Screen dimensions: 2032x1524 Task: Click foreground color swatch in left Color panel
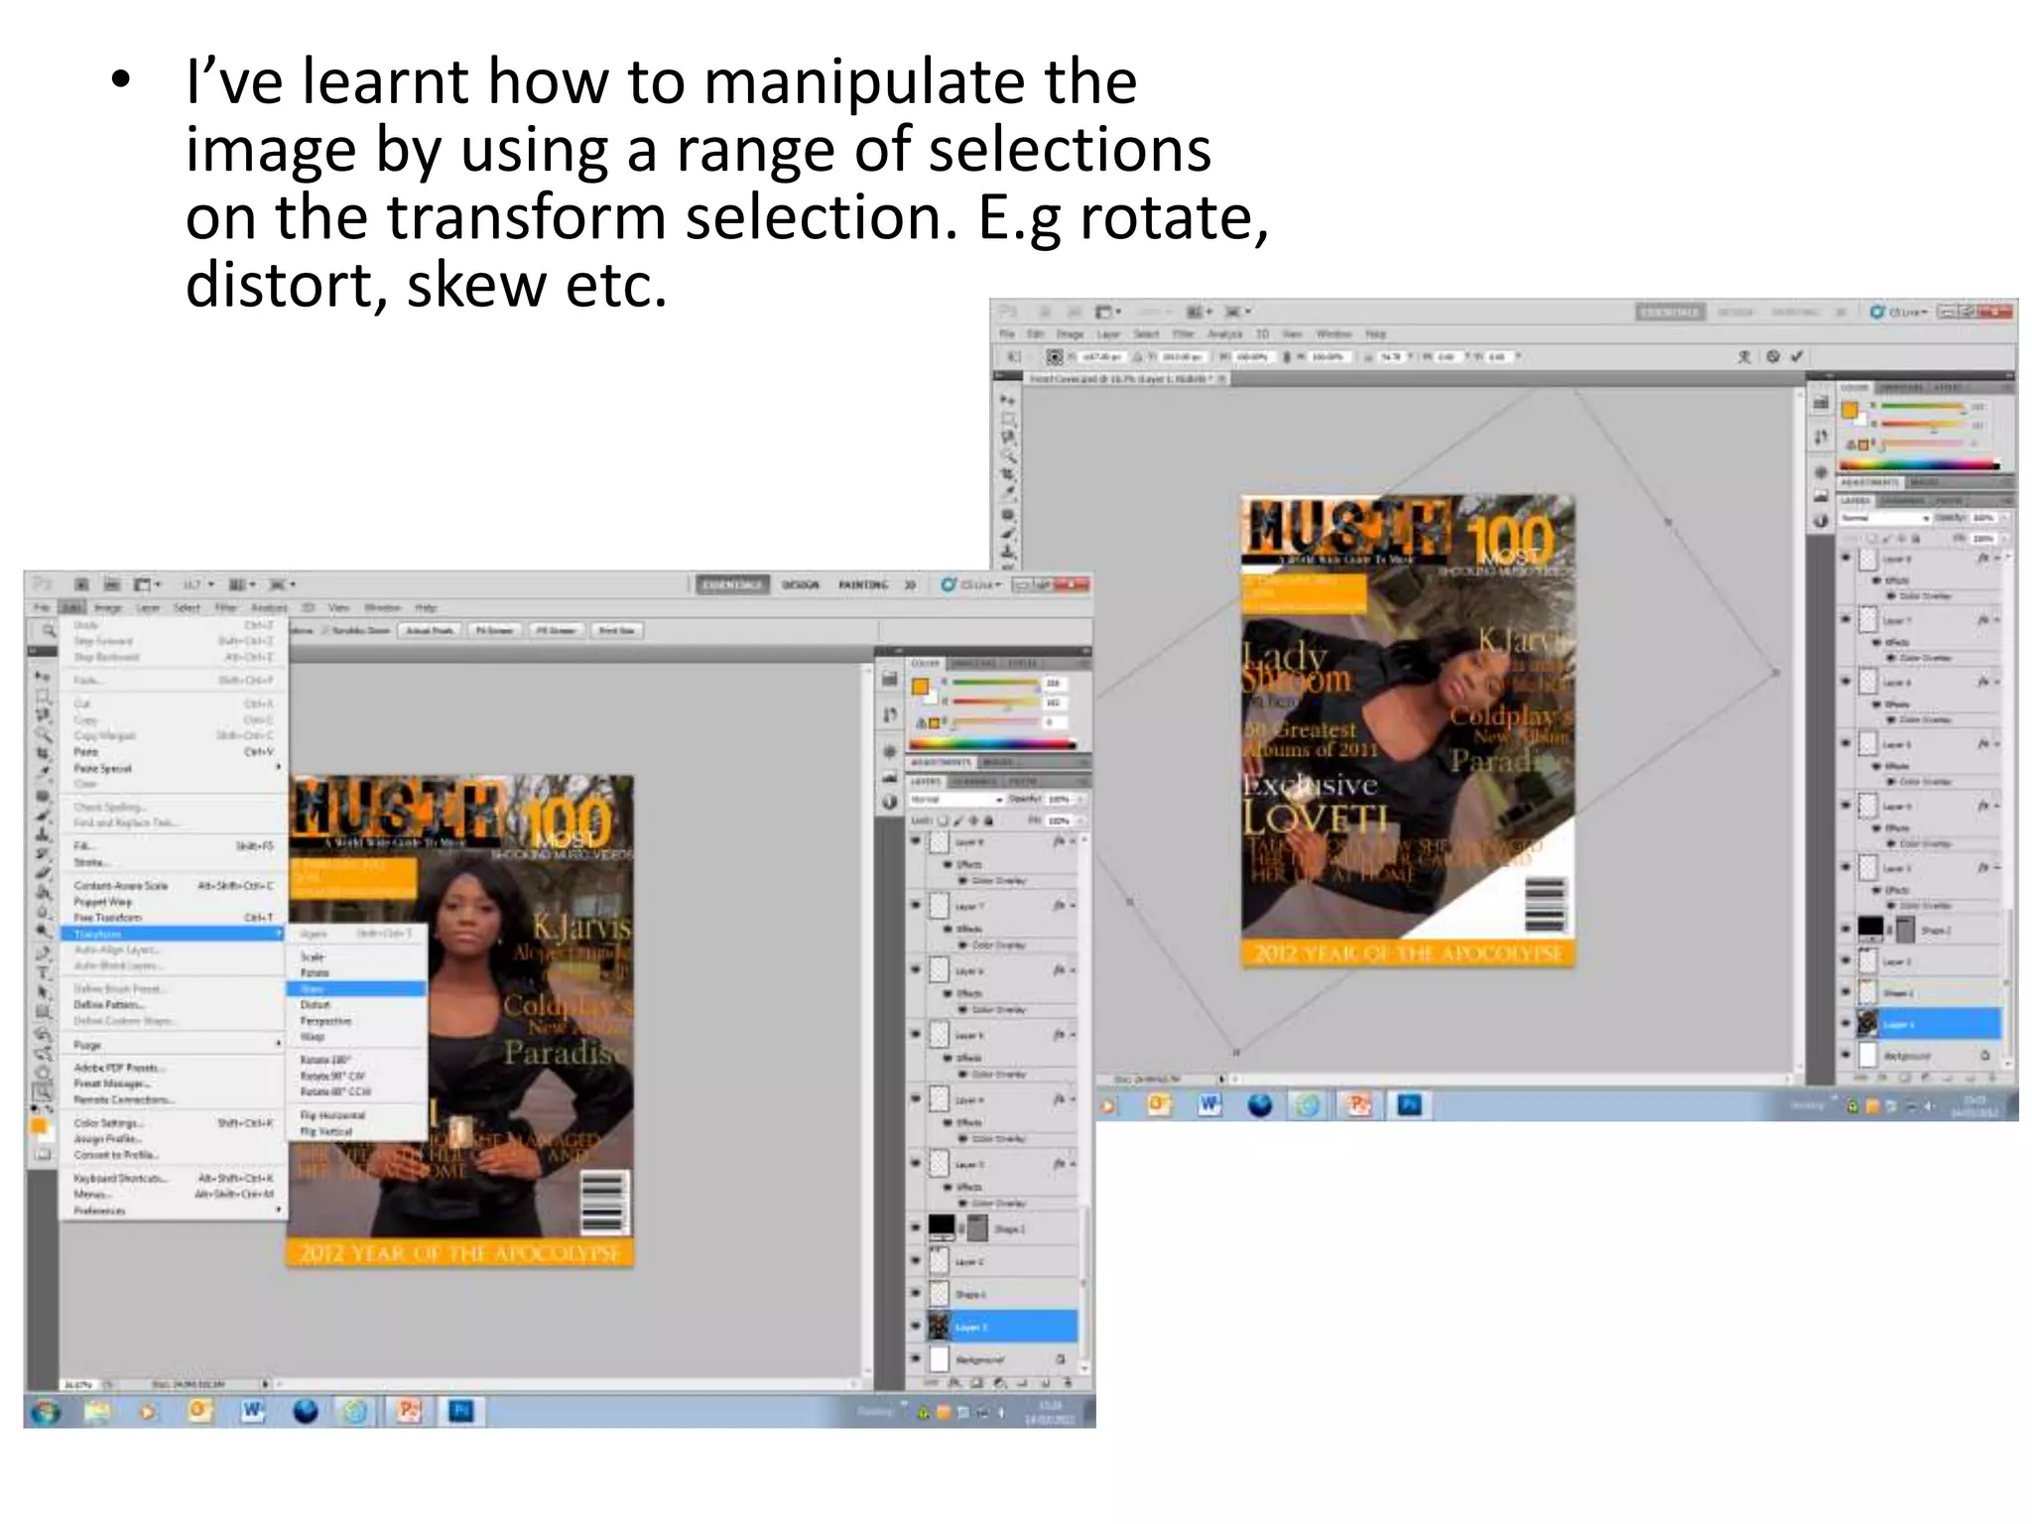(920, 686)
